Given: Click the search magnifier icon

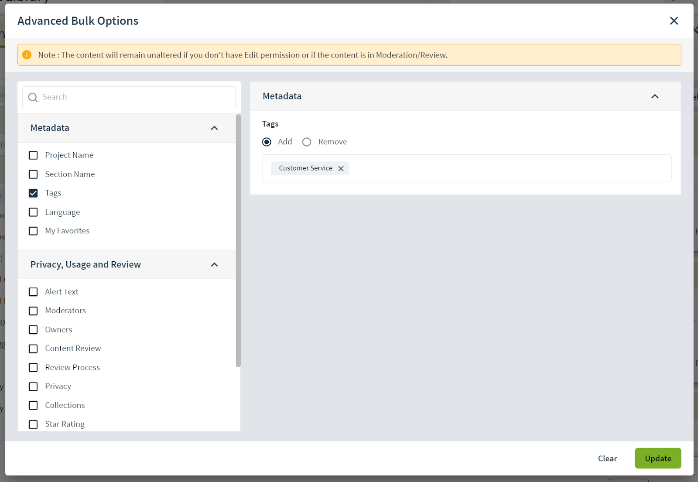Looking at the screenshot, I should pos(33,97).
